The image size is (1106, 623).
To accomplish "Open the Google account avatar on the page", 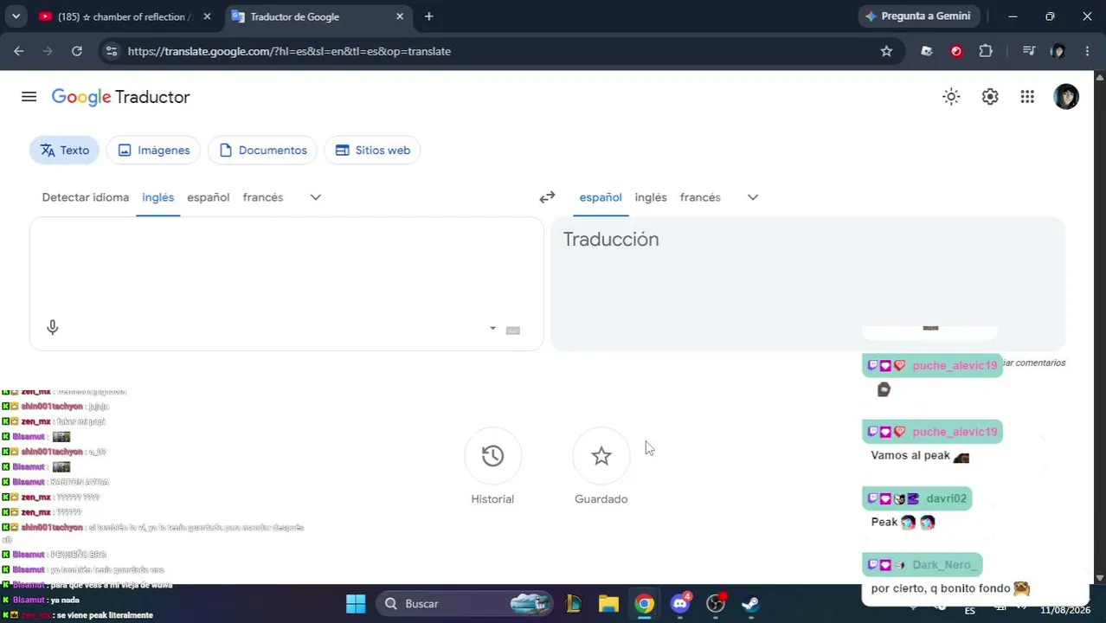I will coord(1066,97).
